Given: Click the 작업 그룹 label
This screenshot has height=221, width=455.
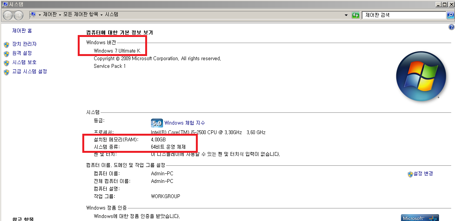Looking at the screenshot, I should (104, 196).
